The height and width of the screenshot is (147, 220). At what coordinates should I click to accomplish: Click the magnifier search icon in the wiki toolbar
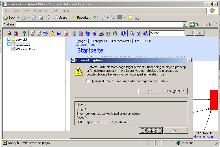(132, 33)
